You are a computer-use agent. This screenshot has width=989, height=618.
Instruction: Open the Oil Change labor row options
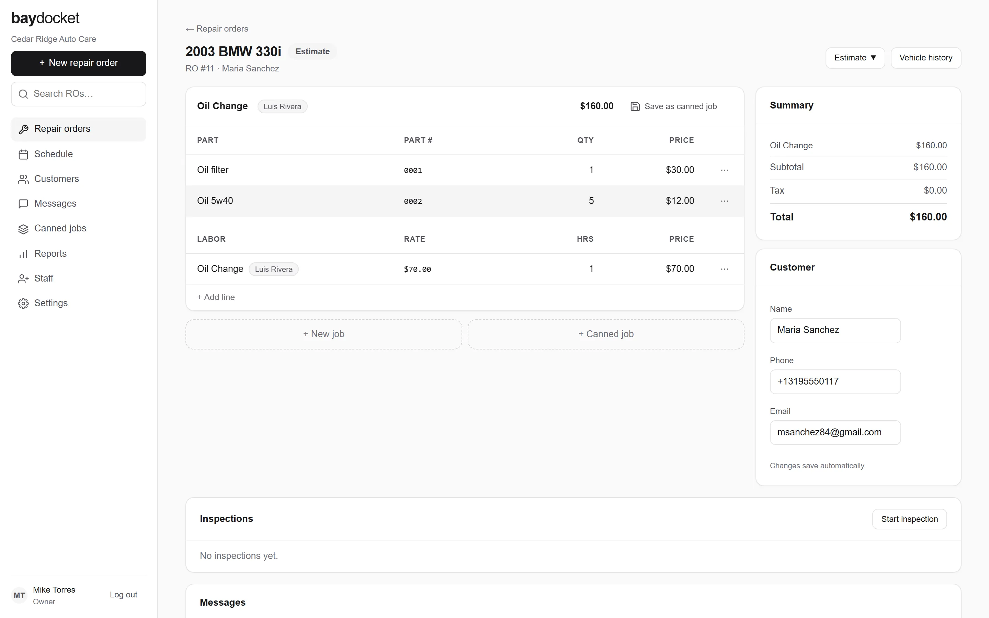725,269
